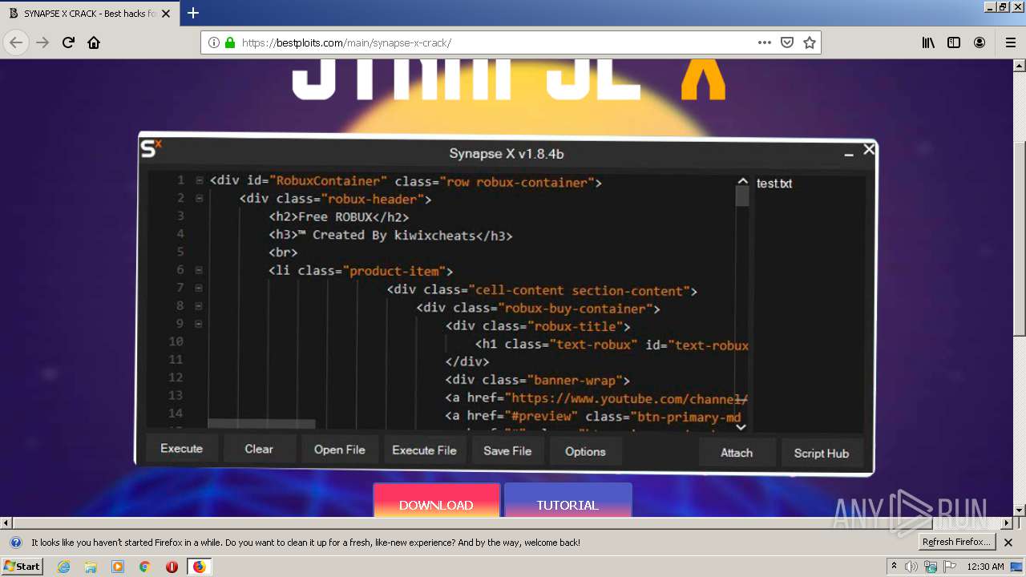Collapse code fold on line 2
Image resolution: width=1026 pixels, height=577 pixels.
point(200,198)
